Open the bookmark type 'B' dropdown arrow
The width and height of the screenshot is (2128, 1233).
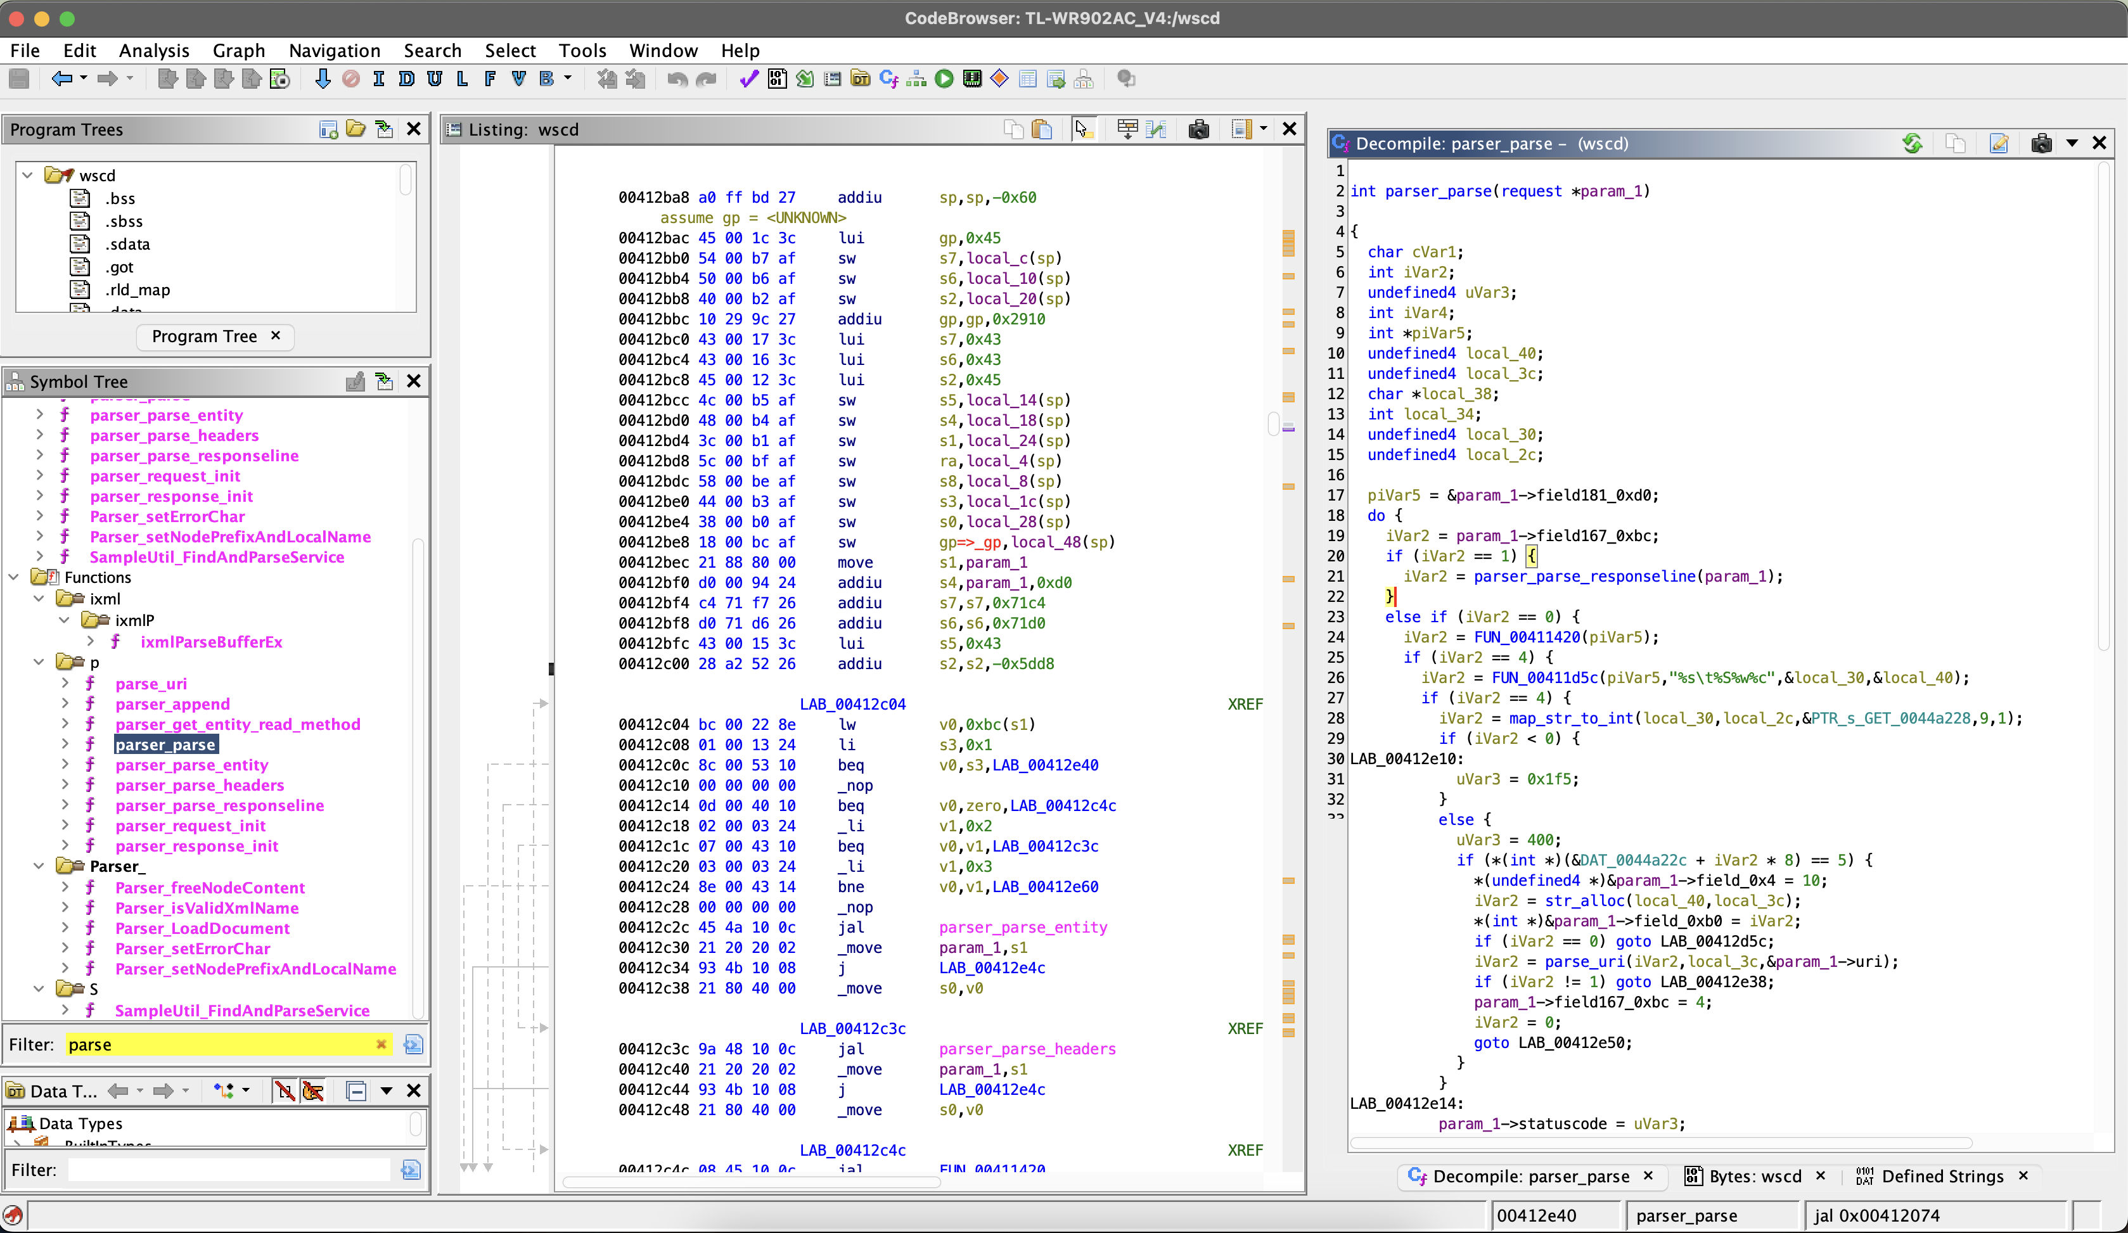pyautogui.click(x=567, y=79)
